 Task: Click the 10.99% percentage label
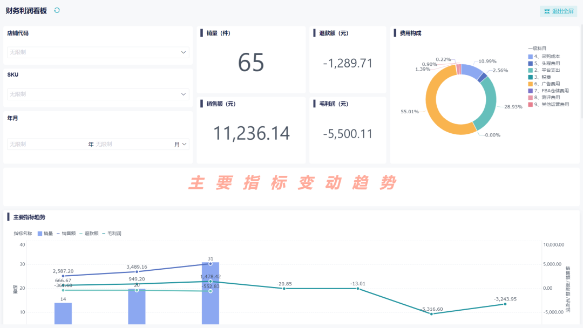pos(487,61)
